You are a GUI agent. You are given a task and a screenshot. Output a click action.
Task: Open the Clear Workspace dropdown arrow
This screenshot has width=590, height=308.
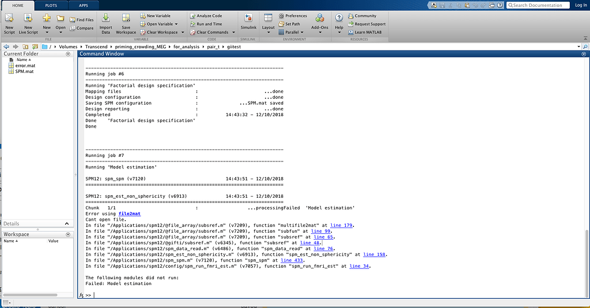(183, 32)
